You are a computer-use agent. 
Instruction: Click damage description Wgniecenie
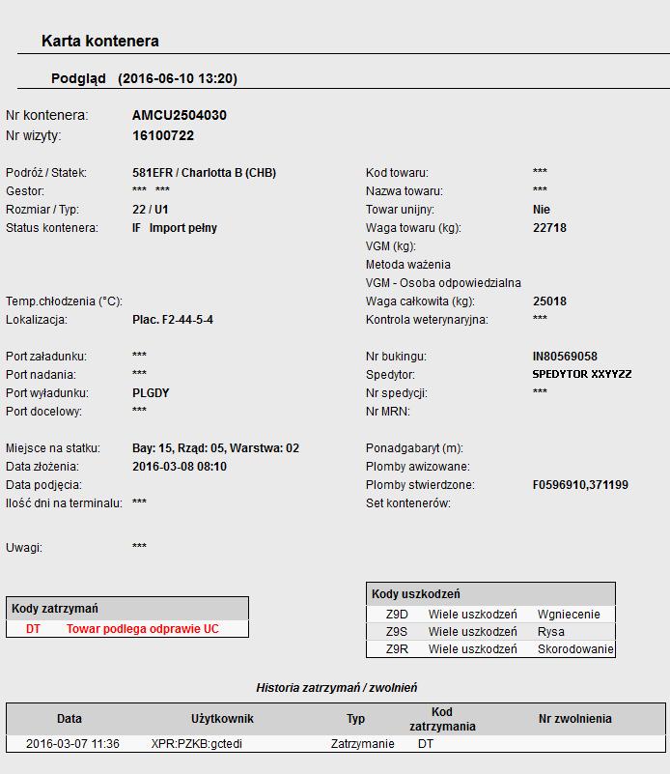[x=569, y=615]
